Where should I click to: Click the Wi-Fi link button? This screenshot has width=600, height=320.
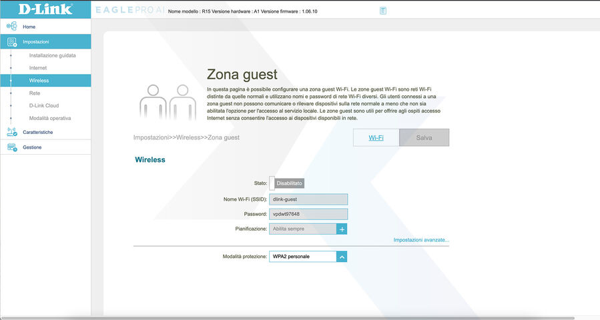(x=376, y=137)
